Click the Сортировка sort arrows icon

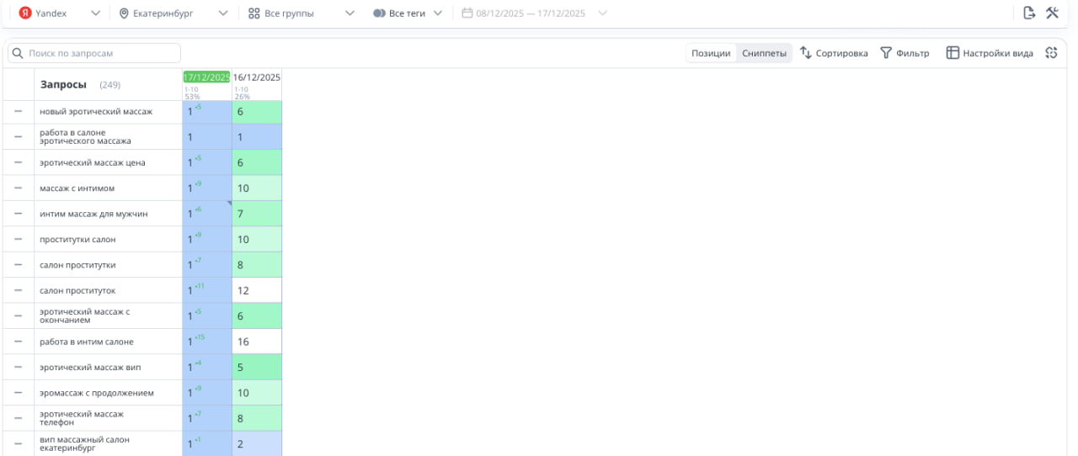pyautogui.click(x=806, y=53)
